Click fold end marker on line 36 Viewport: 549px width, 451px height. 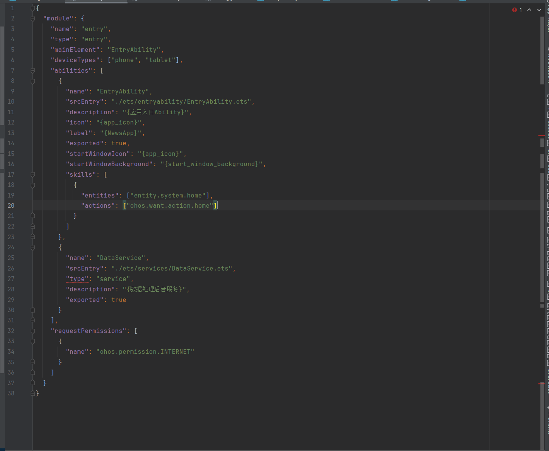(x=33, y=372)
